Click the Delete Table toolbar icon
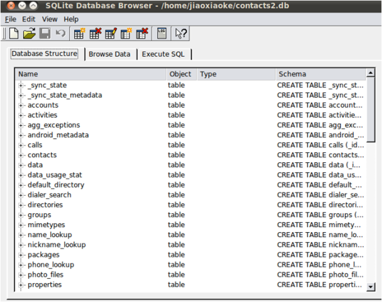Screen dimensions: 382x302 click(95, 33)
